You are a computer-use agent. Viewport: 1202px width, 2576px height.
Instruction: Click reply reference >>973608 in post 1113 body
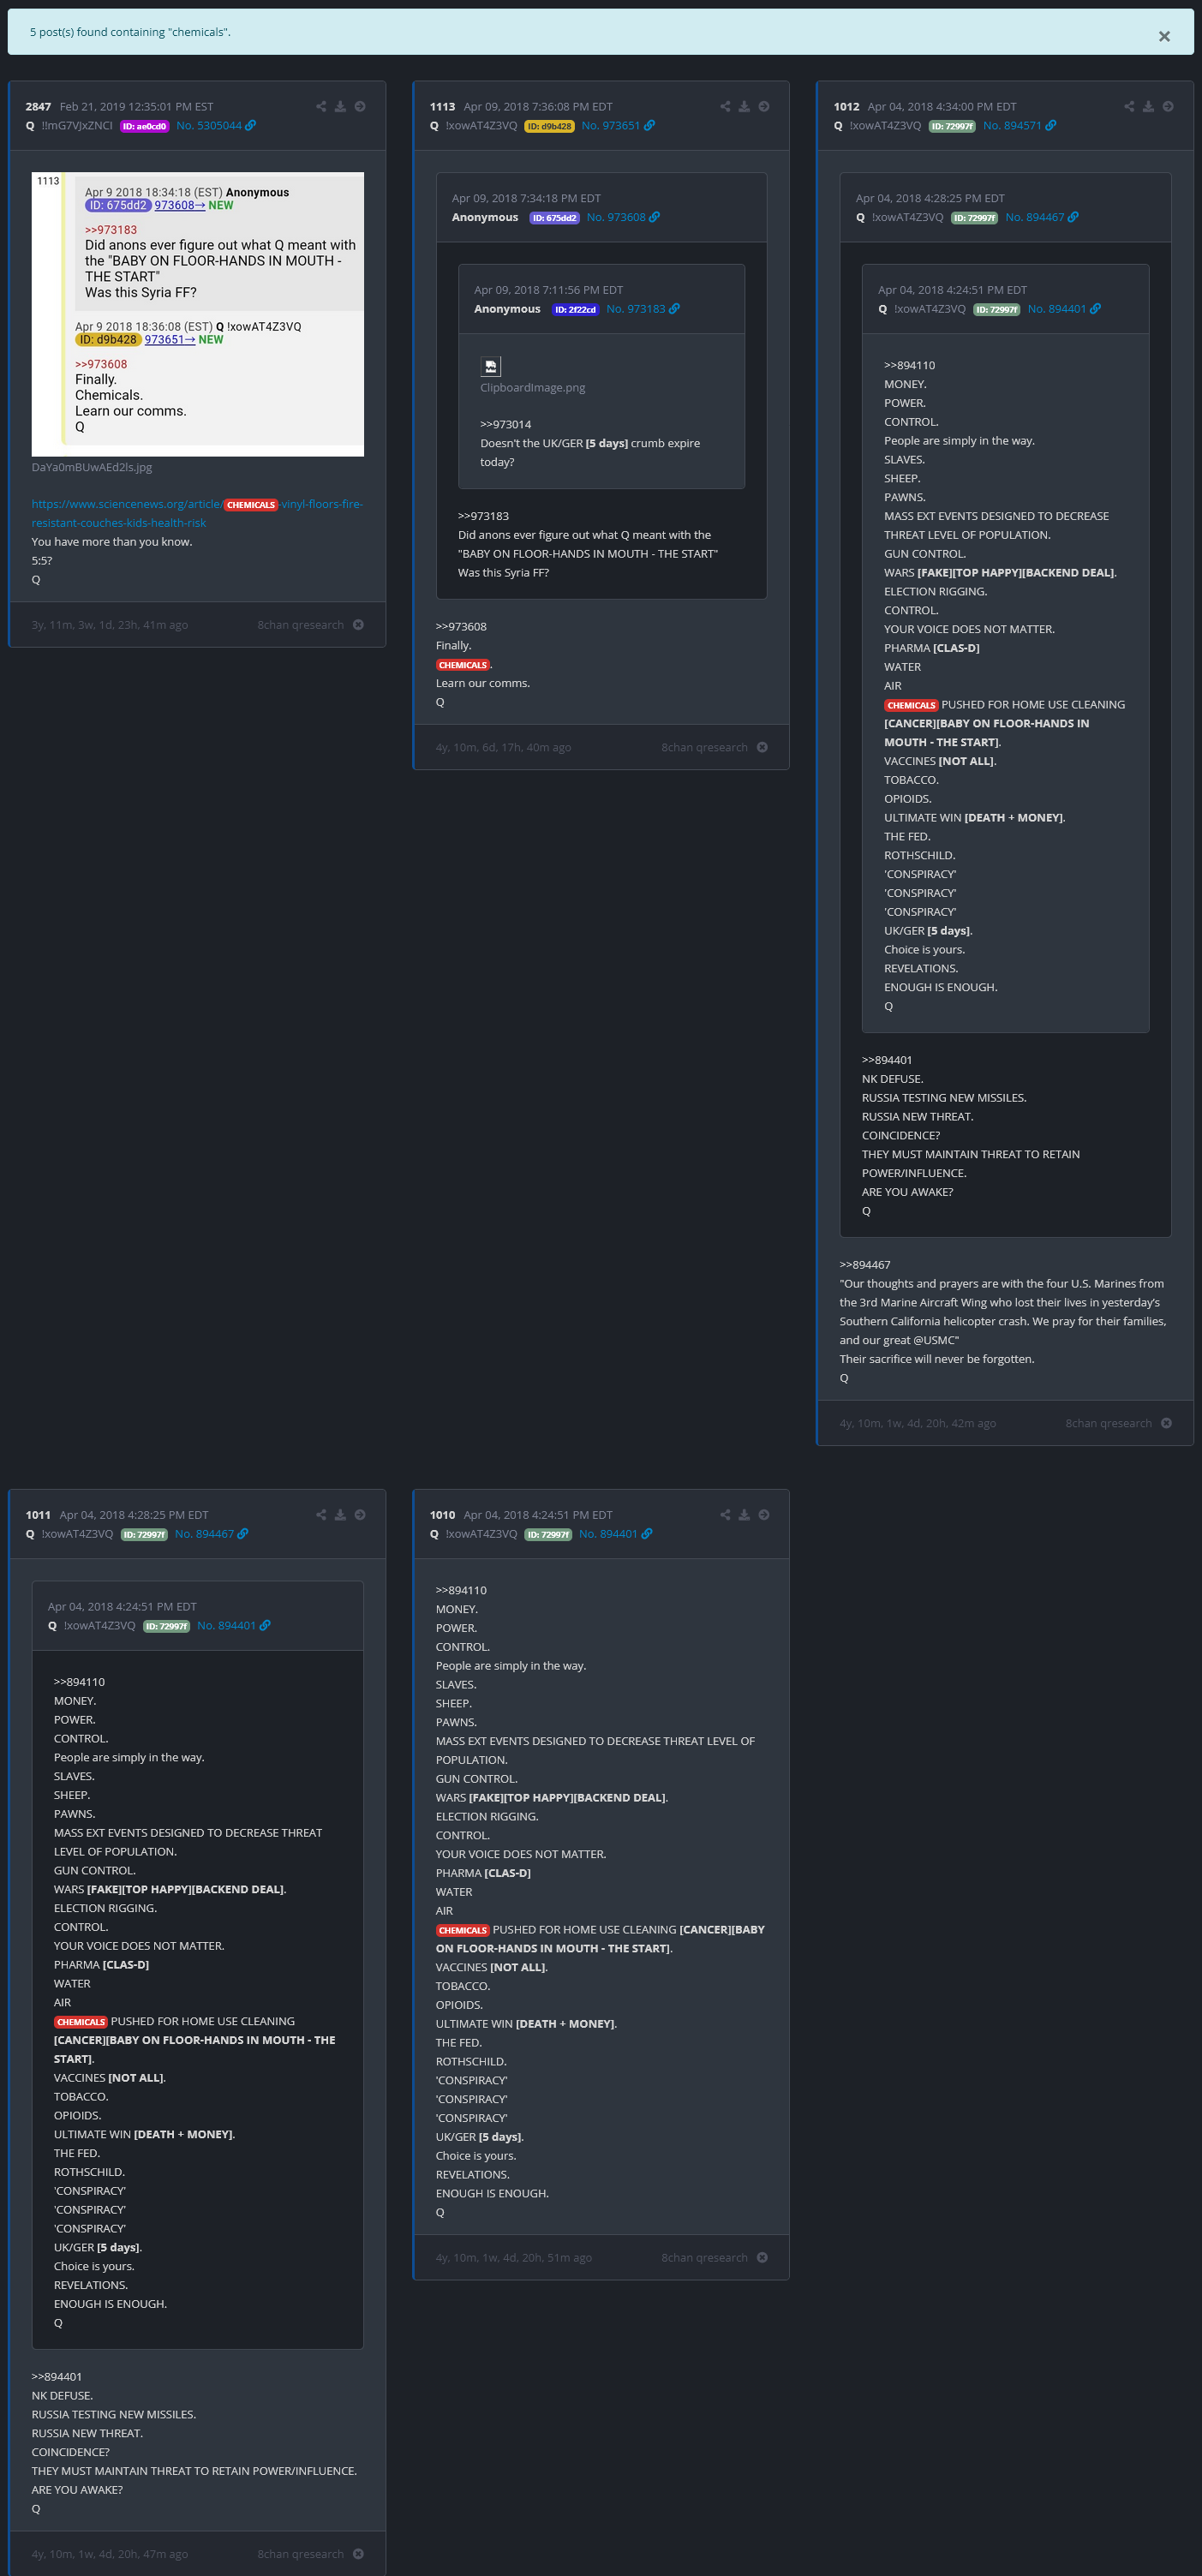pos(461,626)
